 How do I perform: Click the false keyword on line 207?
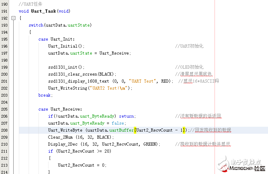point(118,123)
